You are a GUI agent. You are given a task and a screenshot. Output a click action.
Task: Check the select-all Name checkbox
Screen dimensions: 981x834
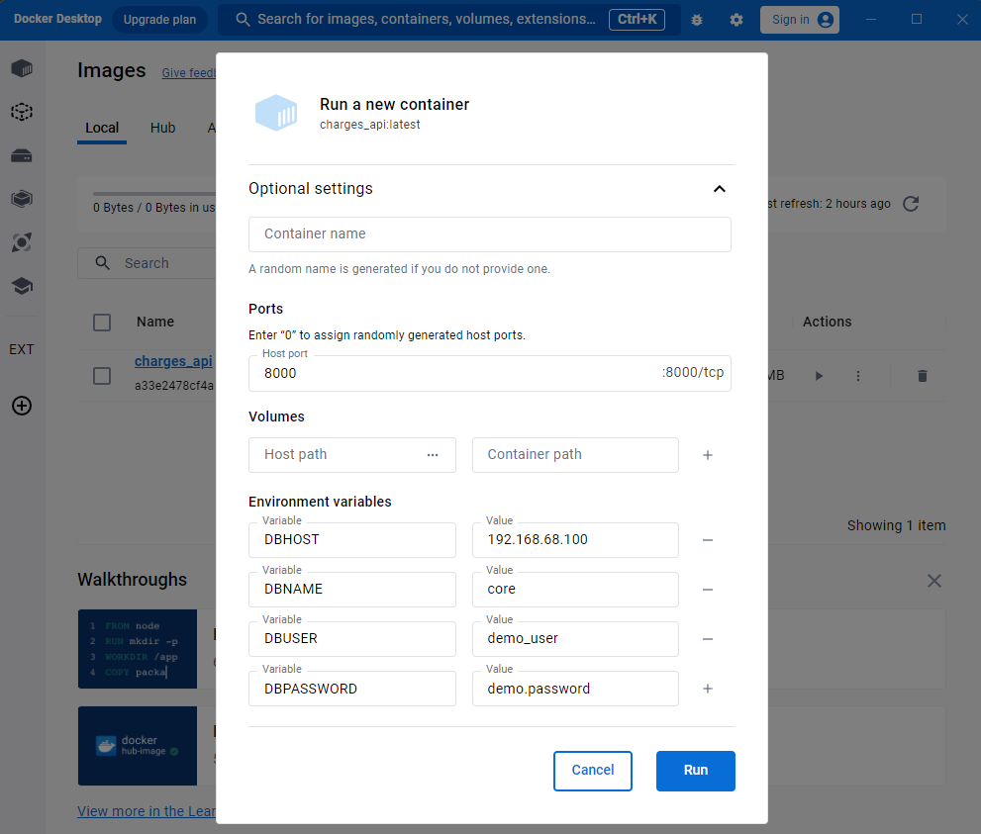click(x=102, y=323)
